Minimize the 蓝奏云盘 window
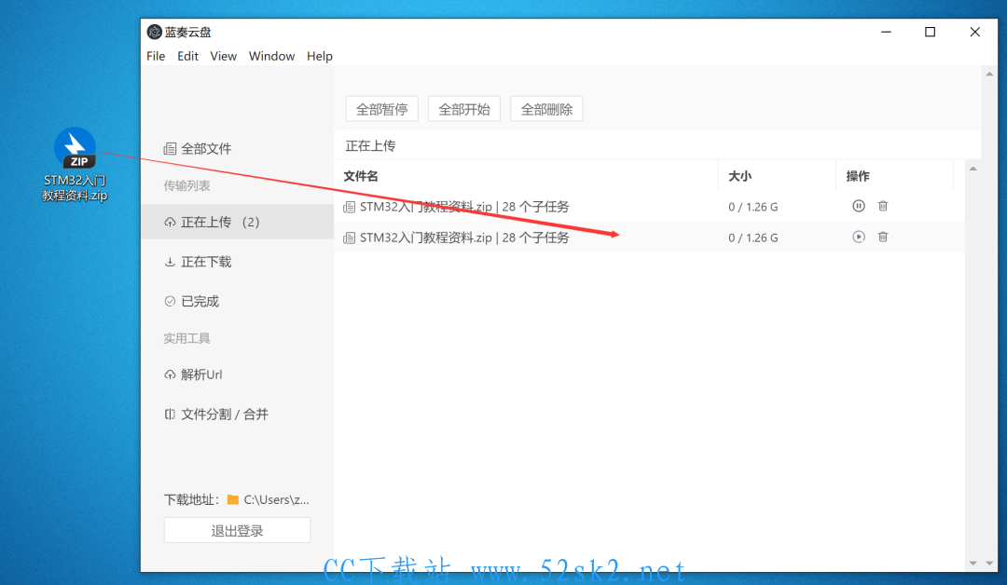This screenshot has width=1007, height=585. click(x=887, y=32)
